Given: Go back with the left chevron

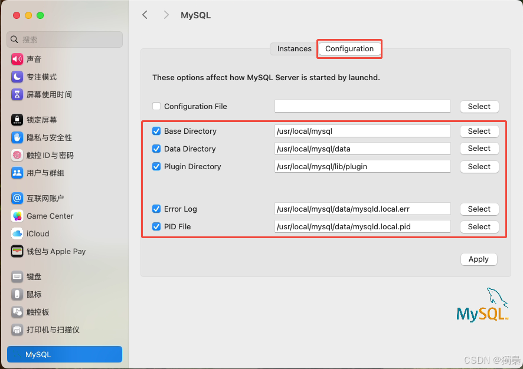Looking at the screenshot, I should pyautogui.click(x=145, y=15).
